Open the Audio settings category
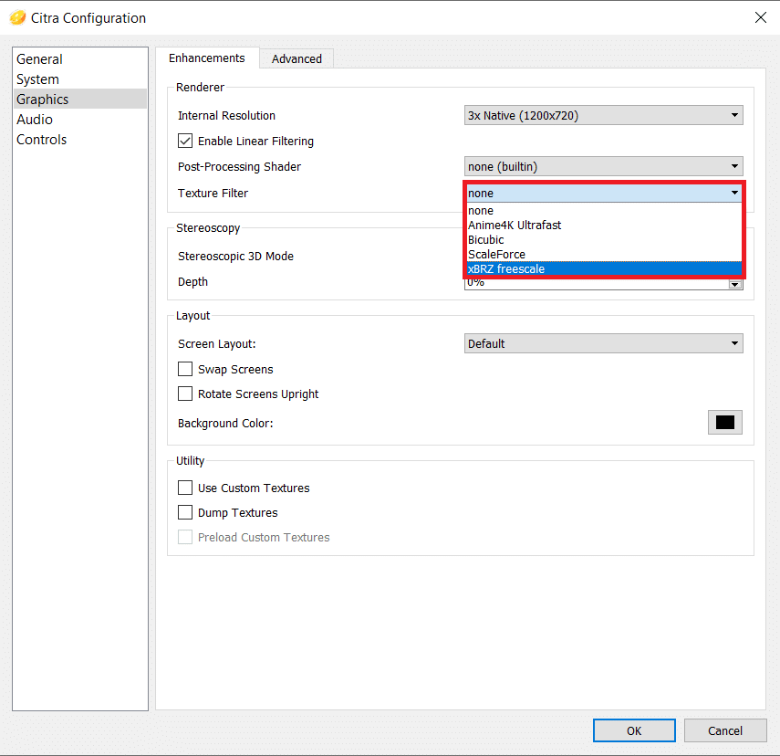 coord(35,120)
